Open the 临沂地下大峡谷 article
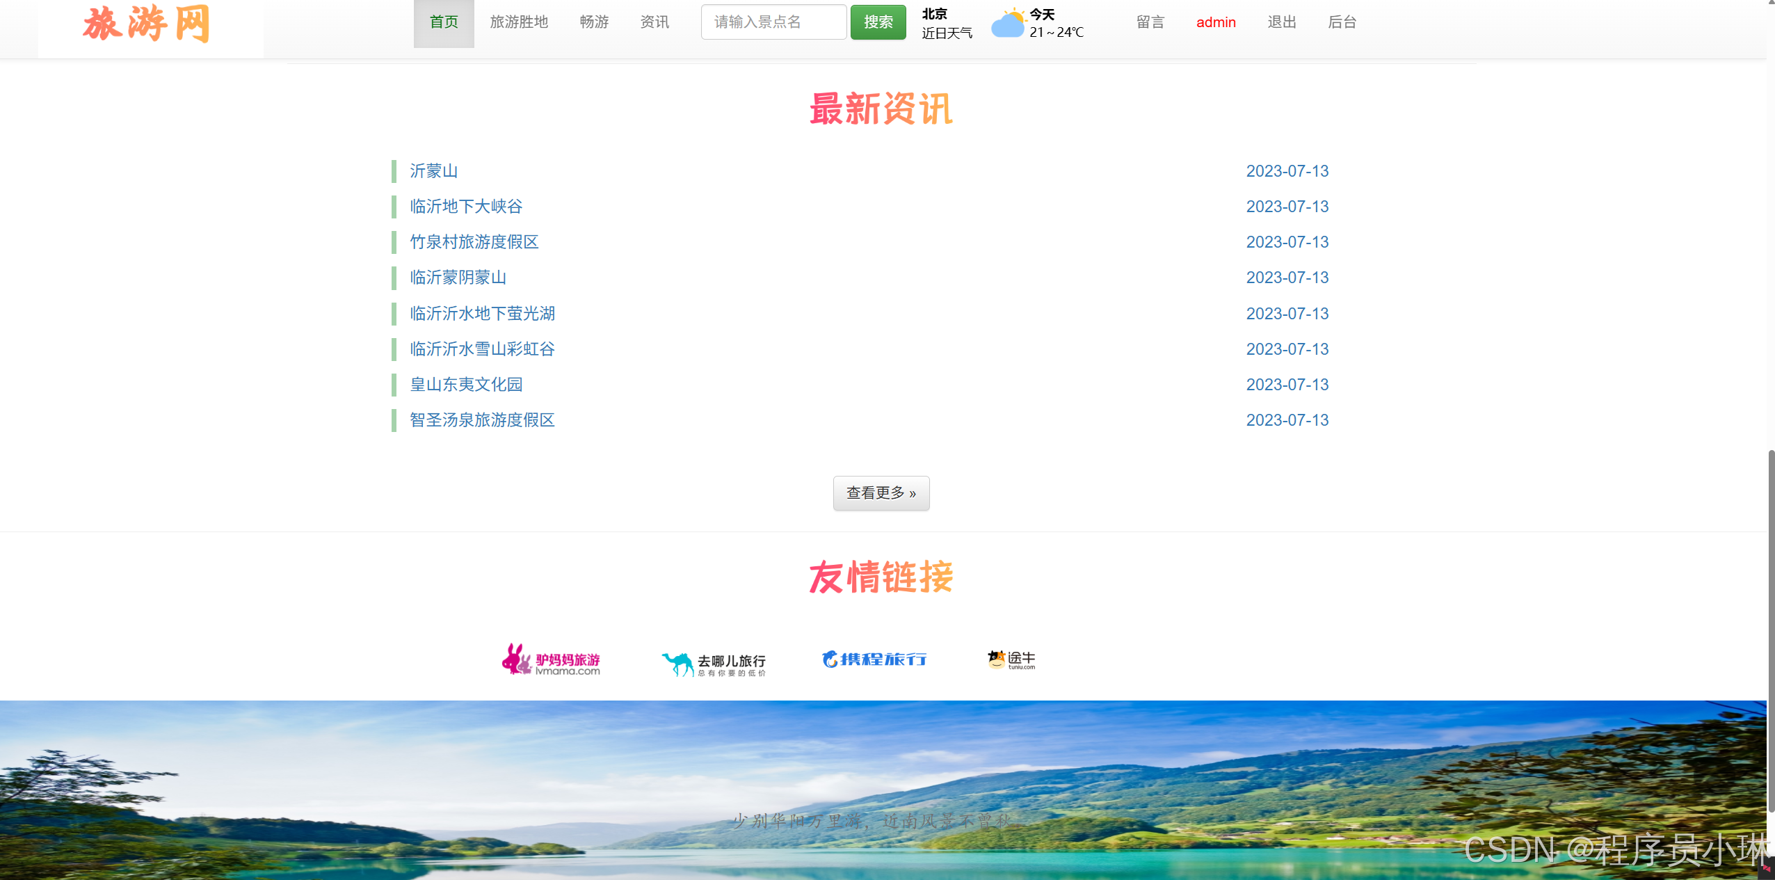Image resolution: width=1775 pixels, height=880 pixels. (x=465, y=207)
